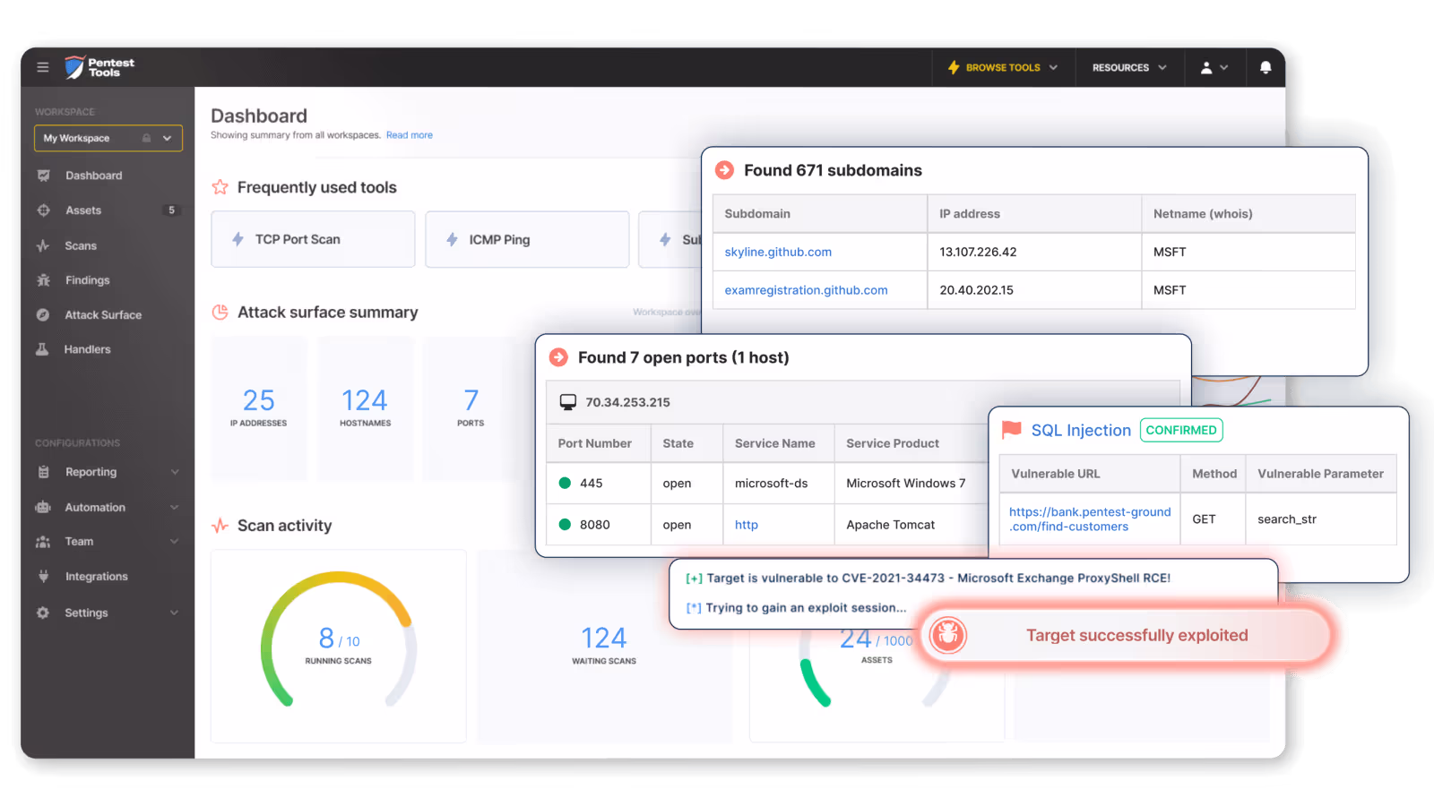Screen dimensions: 1434x806
Task: Click the Assets crosshair icon
Action: [x=43, y=210]
